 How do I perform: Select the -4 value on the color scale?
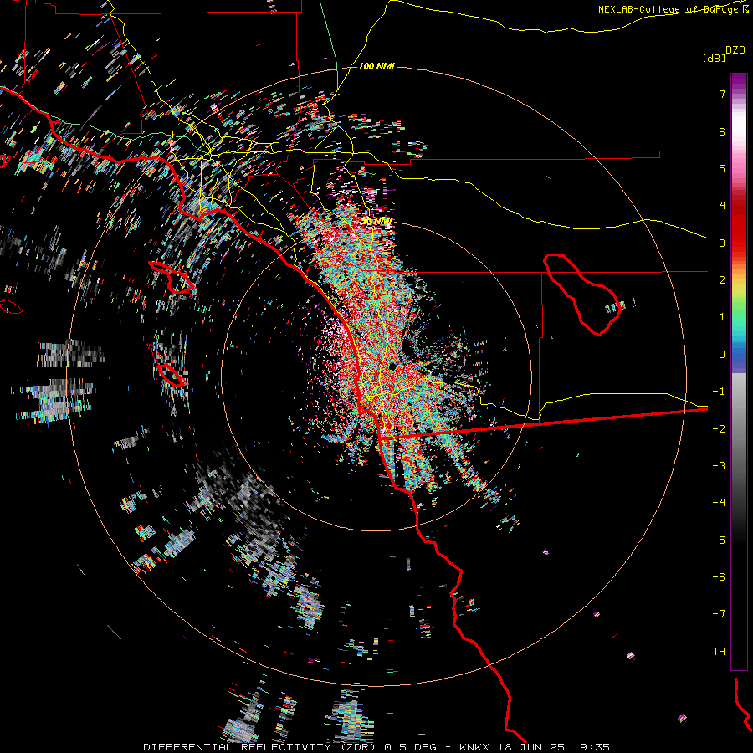[x=719, y=503]
